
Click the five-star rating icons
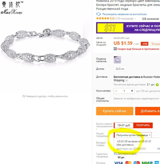coord(103,18)
